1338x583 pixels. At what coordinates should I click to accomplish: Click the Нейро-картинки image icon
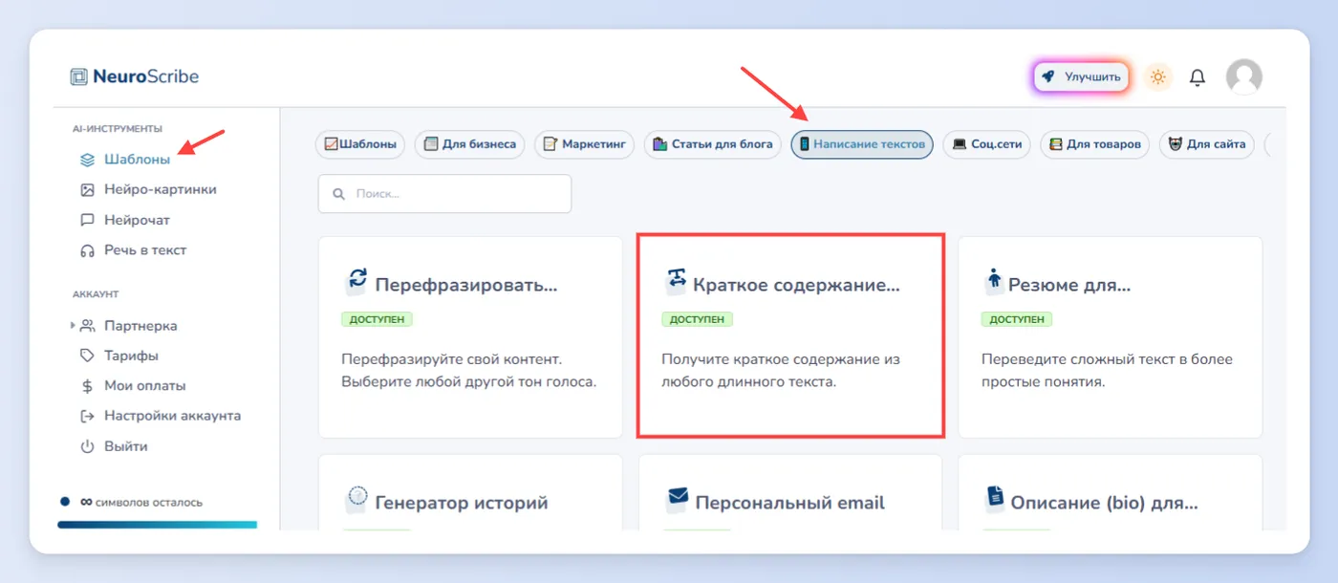[x=87, y=190]
